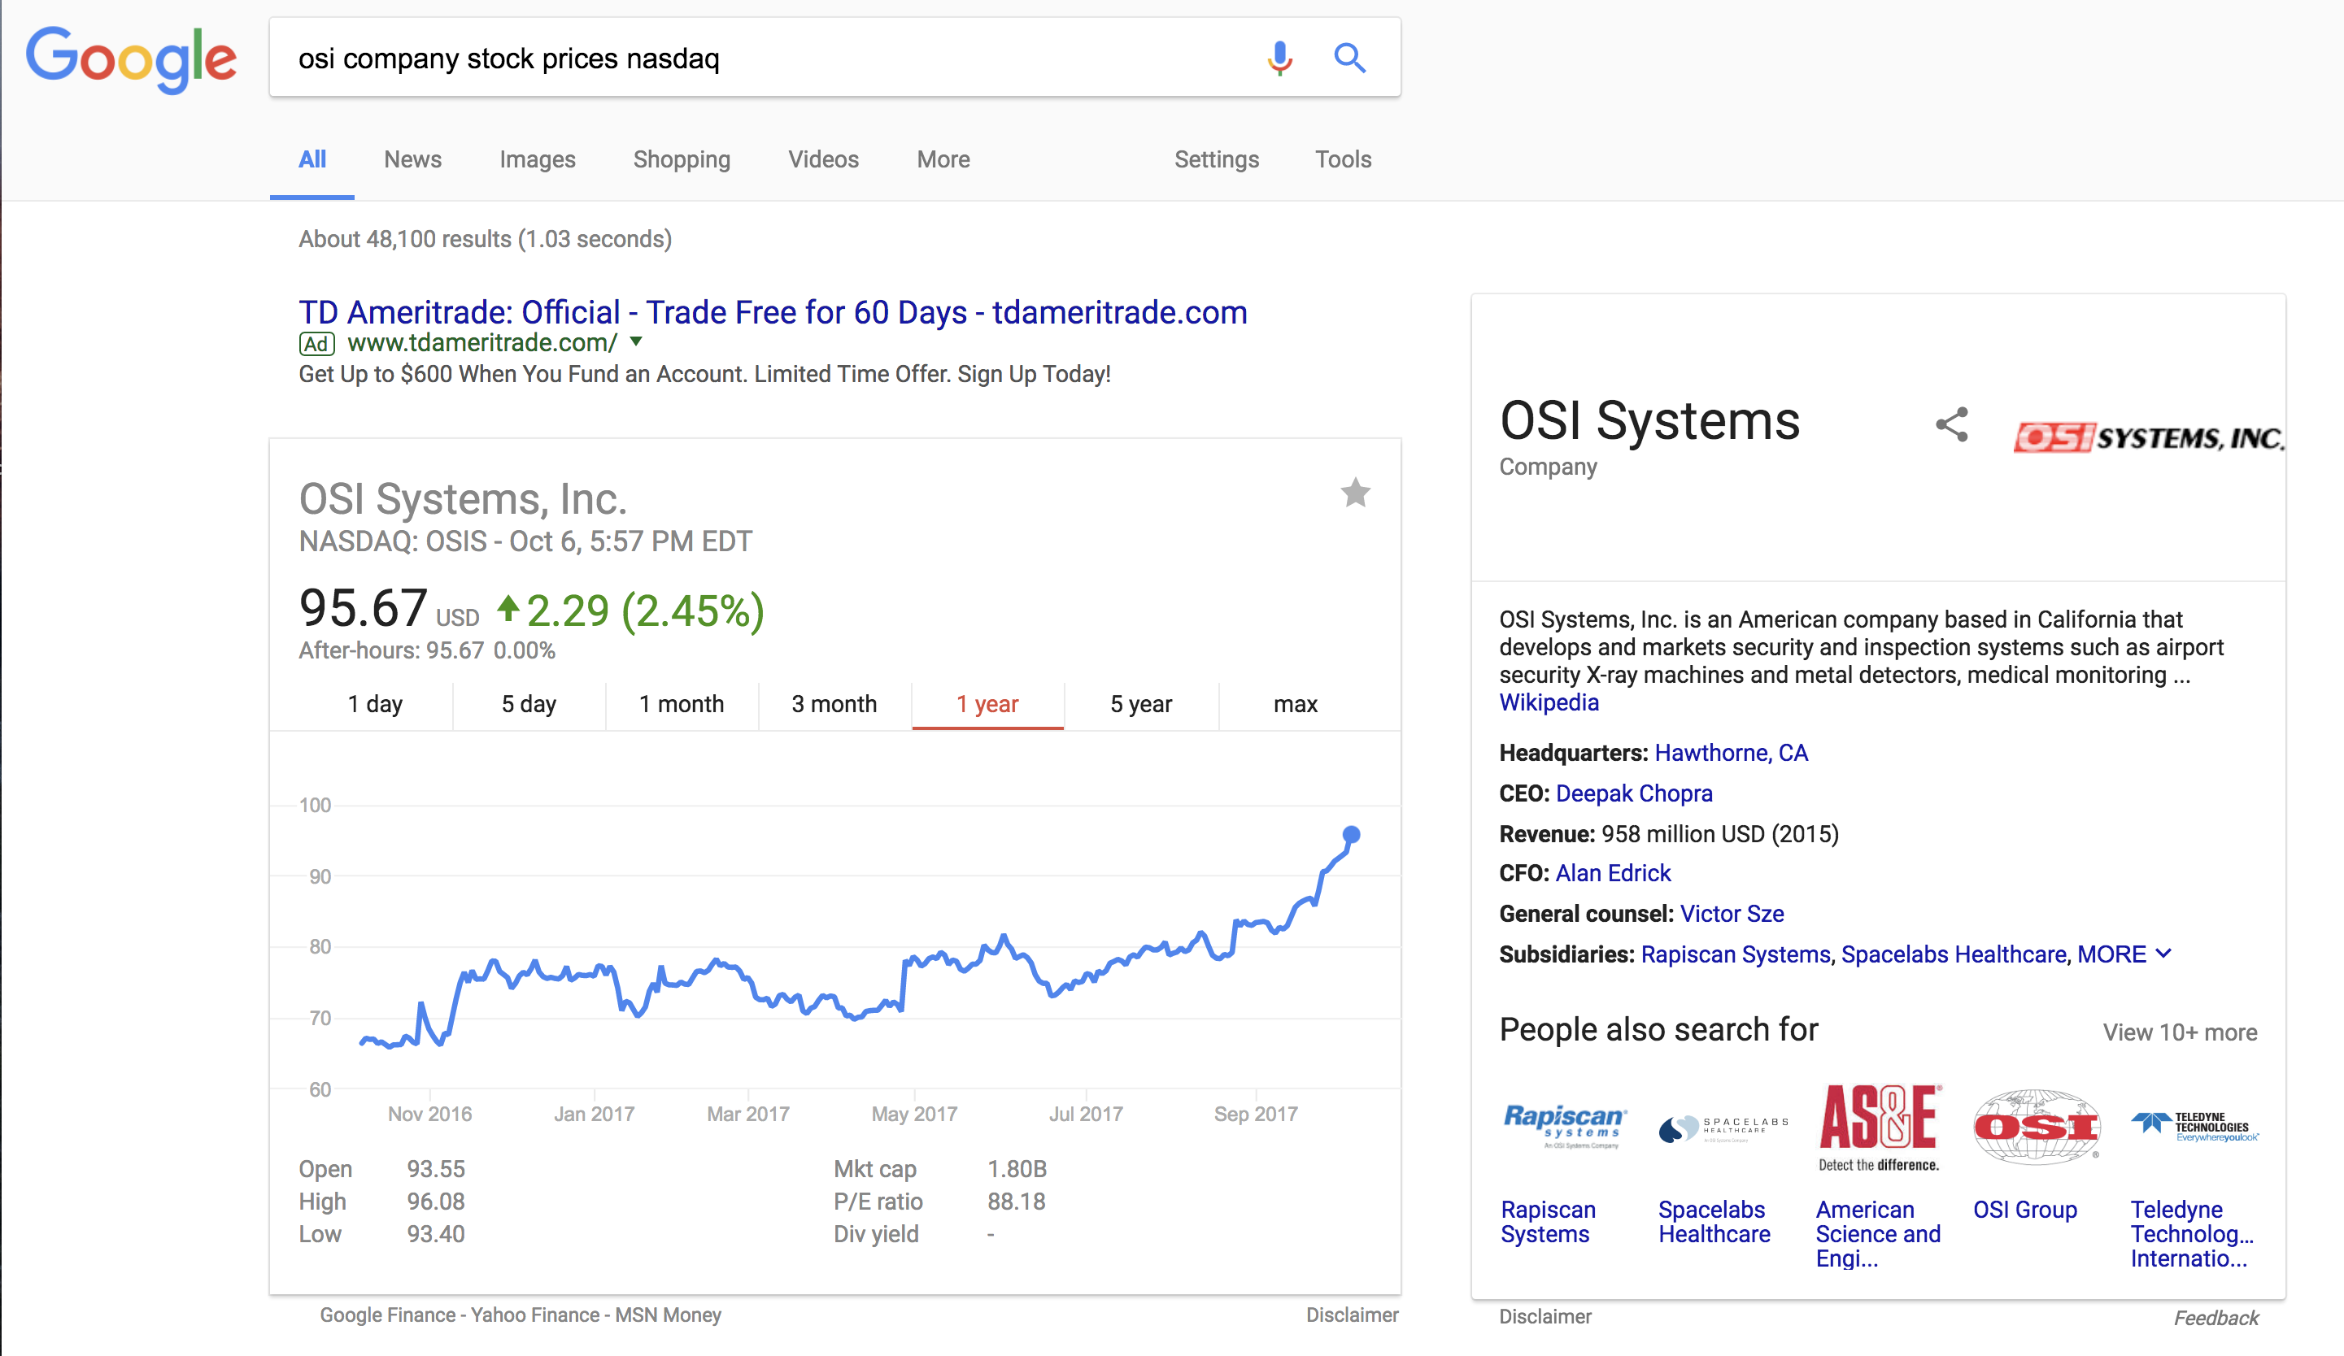Switch to the Videos tab
The height and width of the screenshot is (1356, 2344).
pos(823,159)
